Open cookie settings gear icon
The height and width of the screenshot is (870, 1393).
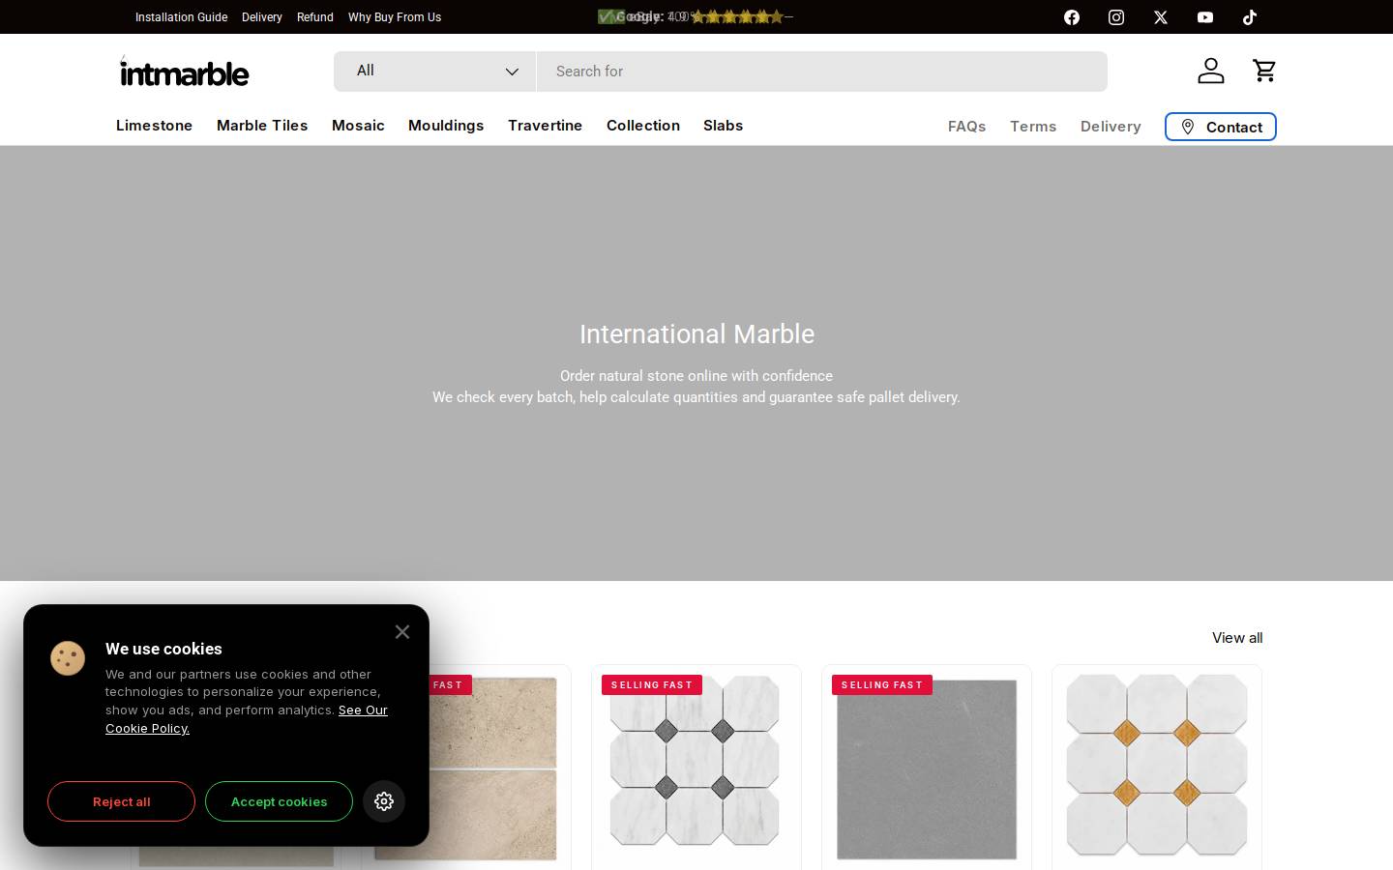[384, 801]
